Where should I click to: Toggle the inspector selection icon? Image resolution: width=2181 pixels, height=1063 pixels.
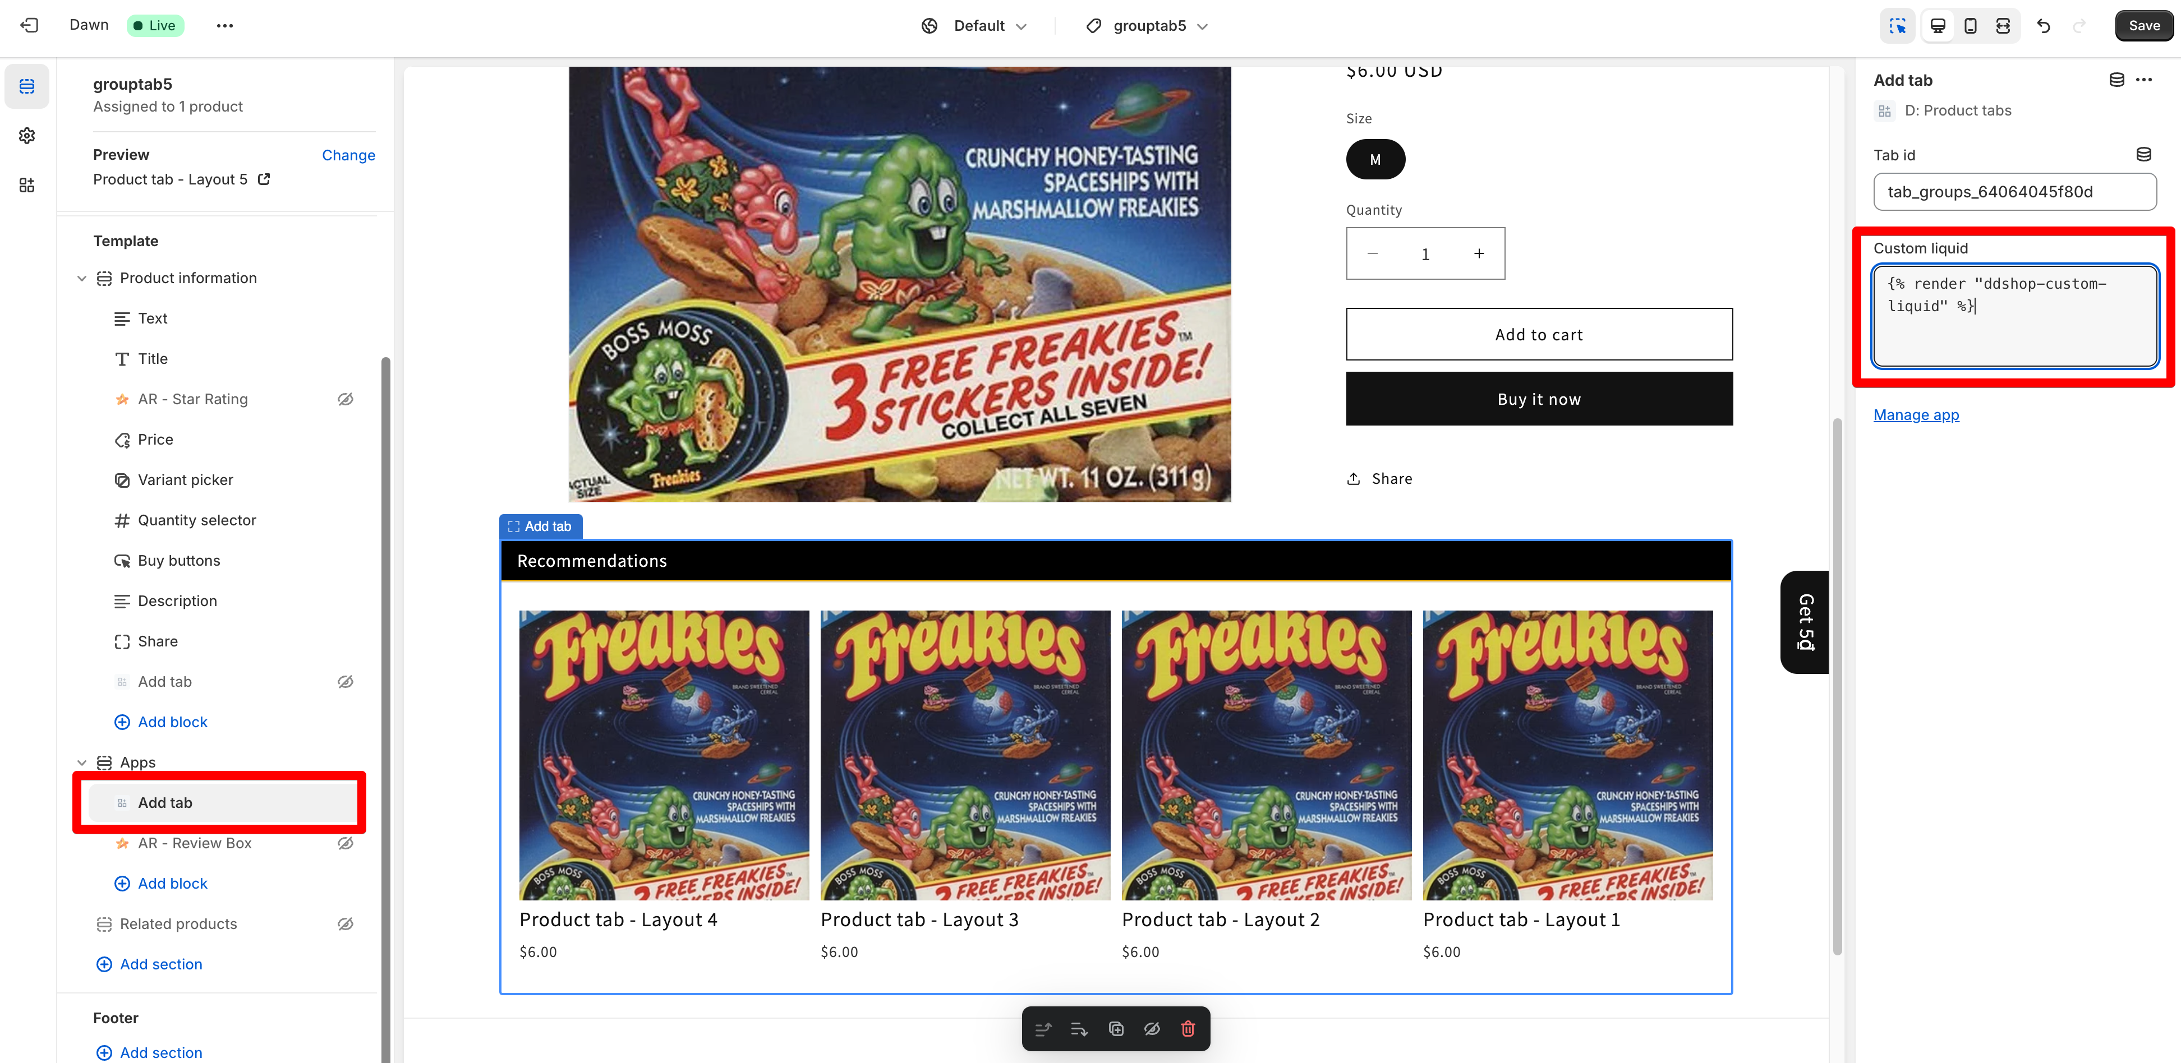(x=1897, y=25)
